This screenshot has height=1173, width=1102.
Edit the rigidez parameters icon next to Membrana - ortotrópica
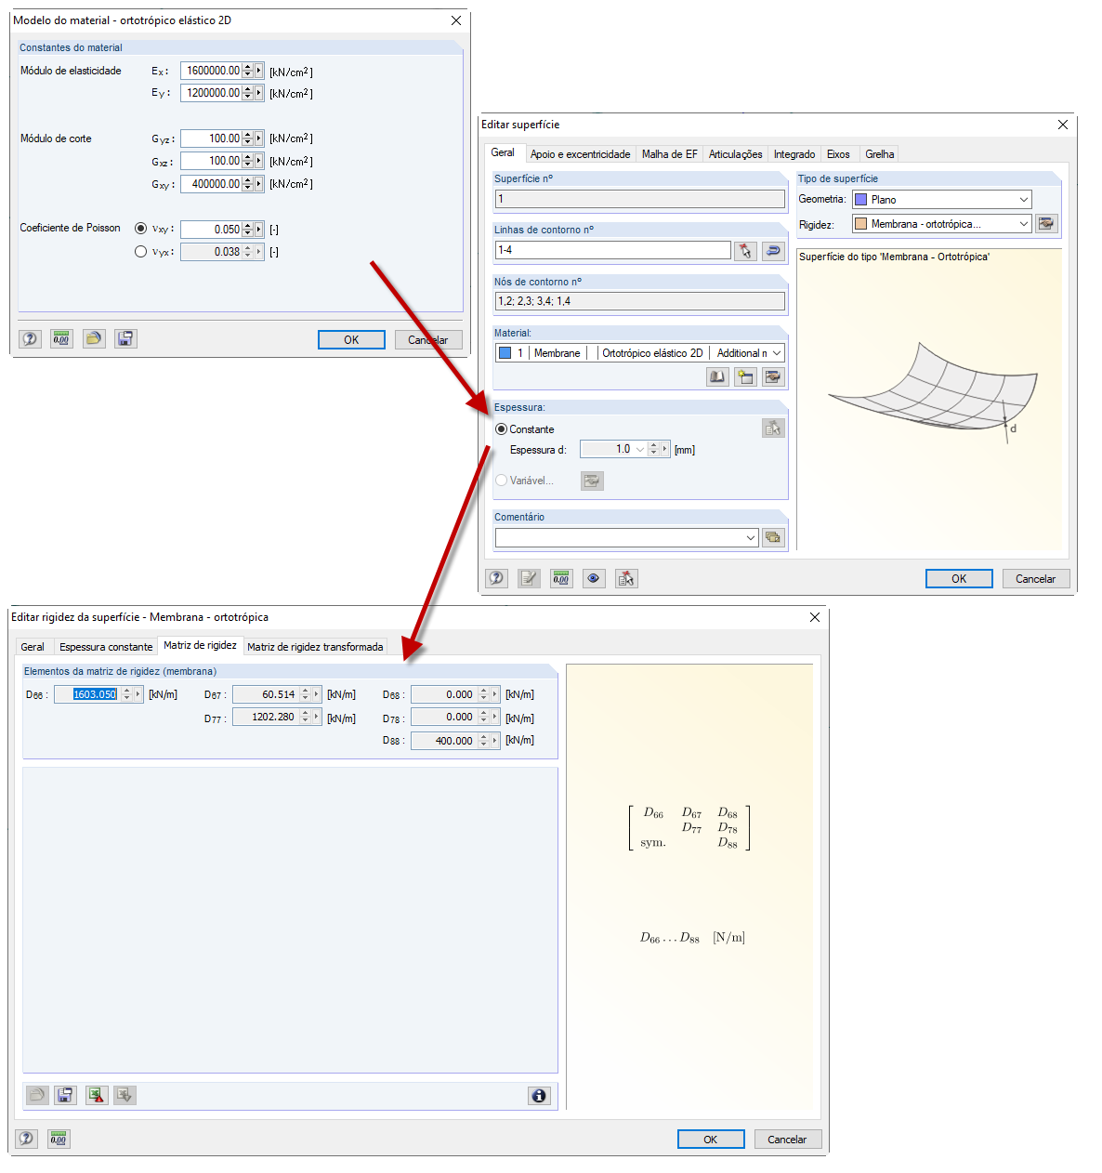pyautogui.click(x=1046, y=224)
